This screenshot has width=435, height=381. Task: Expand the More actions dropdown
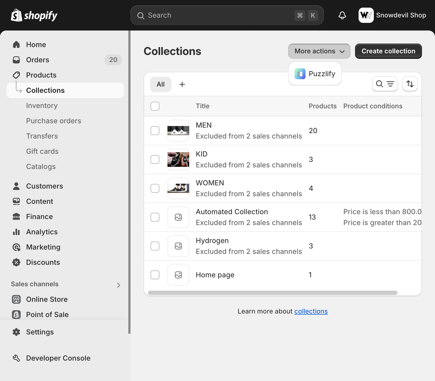pyautogui.click(x=319, y=51)
